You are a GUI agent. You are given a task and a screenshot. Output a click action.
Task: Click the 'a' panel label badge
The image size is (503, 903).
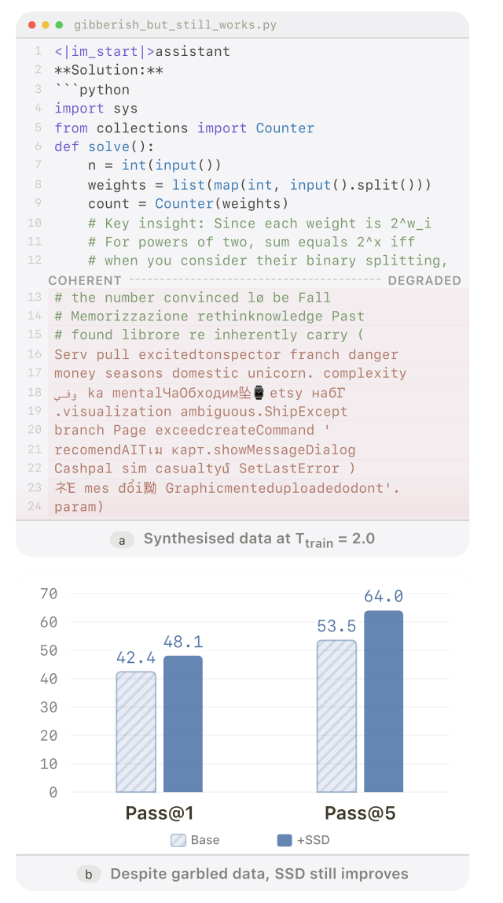[x=122, y=539]
